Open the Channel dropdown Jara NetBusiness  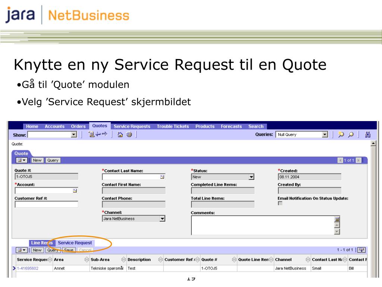click(162, 219)
